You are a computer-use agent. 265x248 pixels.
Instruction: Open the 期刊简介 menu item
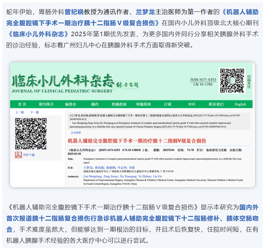(46, 104)
